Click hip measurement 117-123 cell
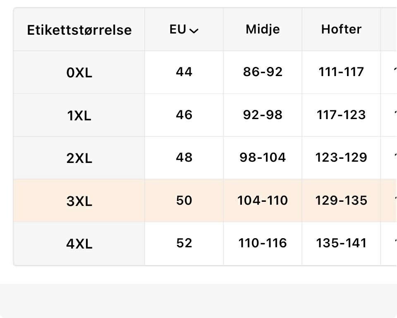 click(341, 115)
